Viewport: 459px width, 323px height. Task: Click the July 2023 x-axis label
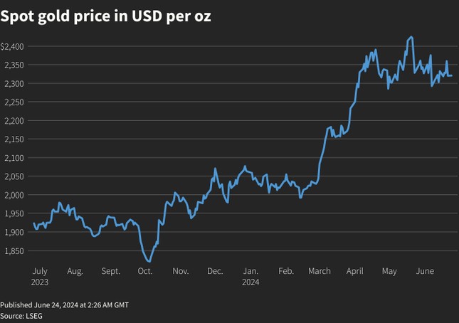click(x=40, y=277)
